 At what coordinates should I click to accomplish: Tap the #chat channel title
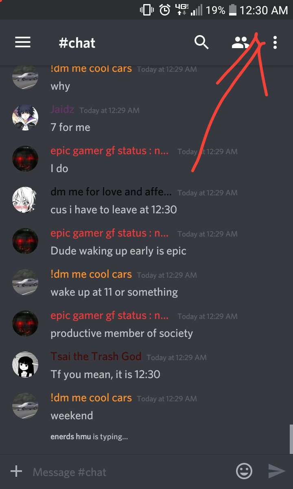(77, 43)
